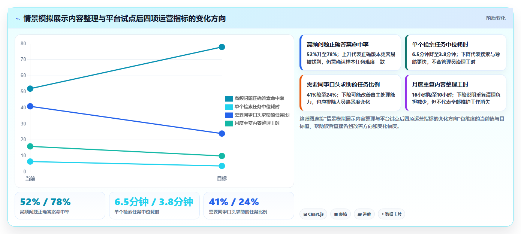Select the 6.5 current point of the cyan line

[x=30, y=161]
